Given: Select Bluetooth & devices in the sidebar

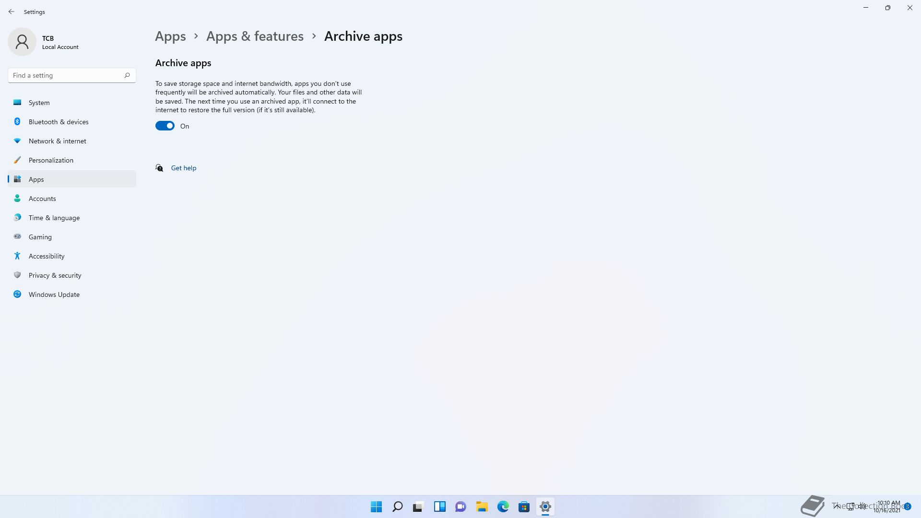Looking at the screenshot, I should [58, 122].
